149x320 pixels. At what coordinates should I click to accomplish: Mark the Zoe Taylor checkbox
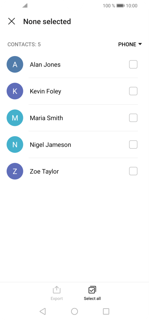pos(133,171)
